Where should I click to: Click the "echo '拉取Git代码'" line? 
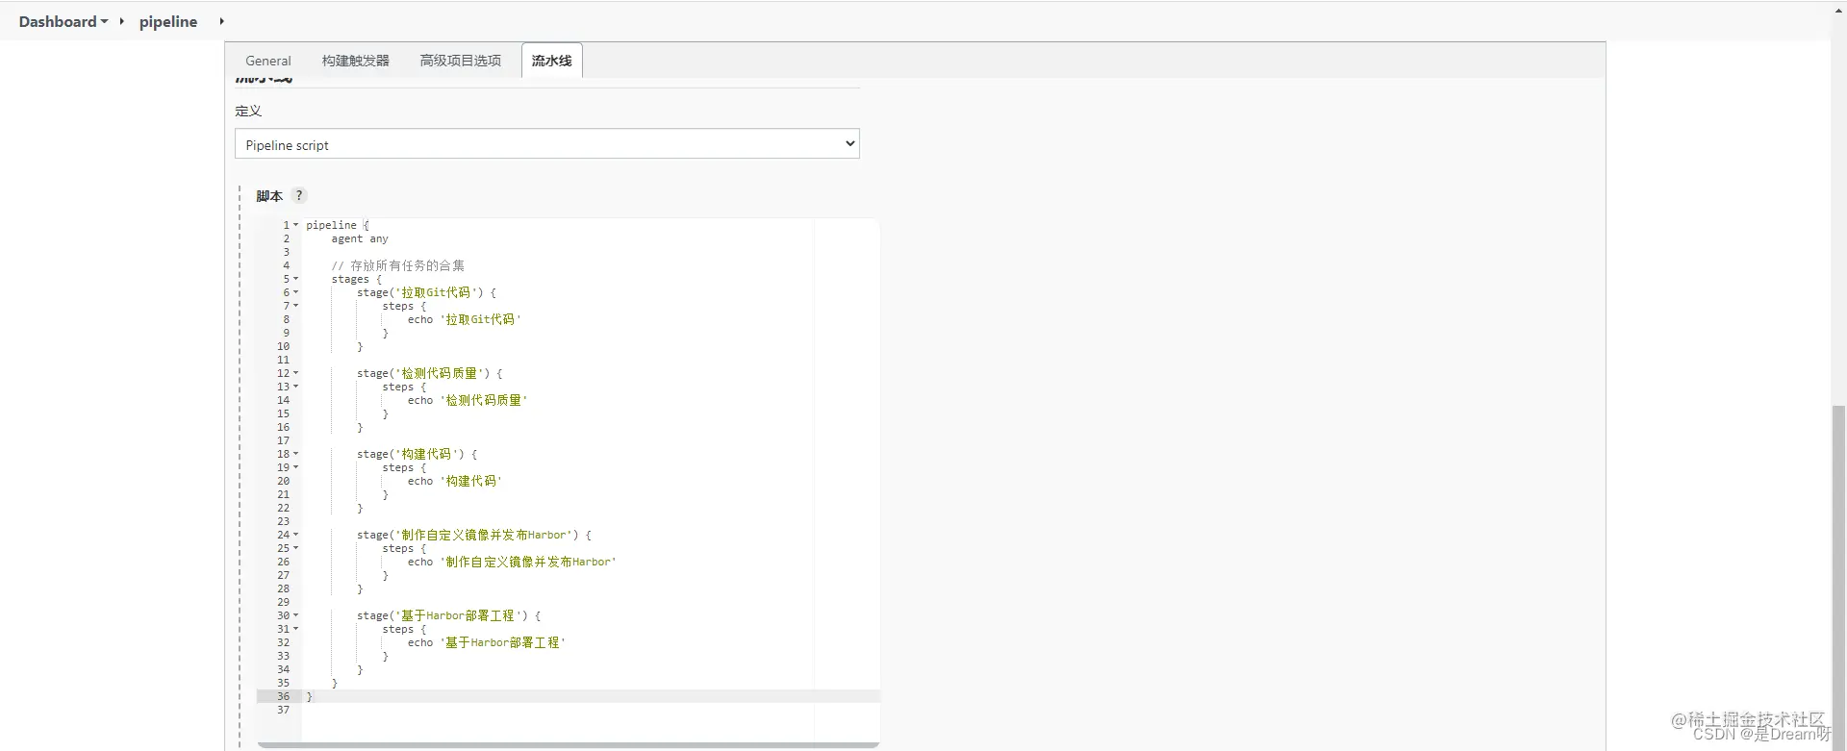click(464, 319)
